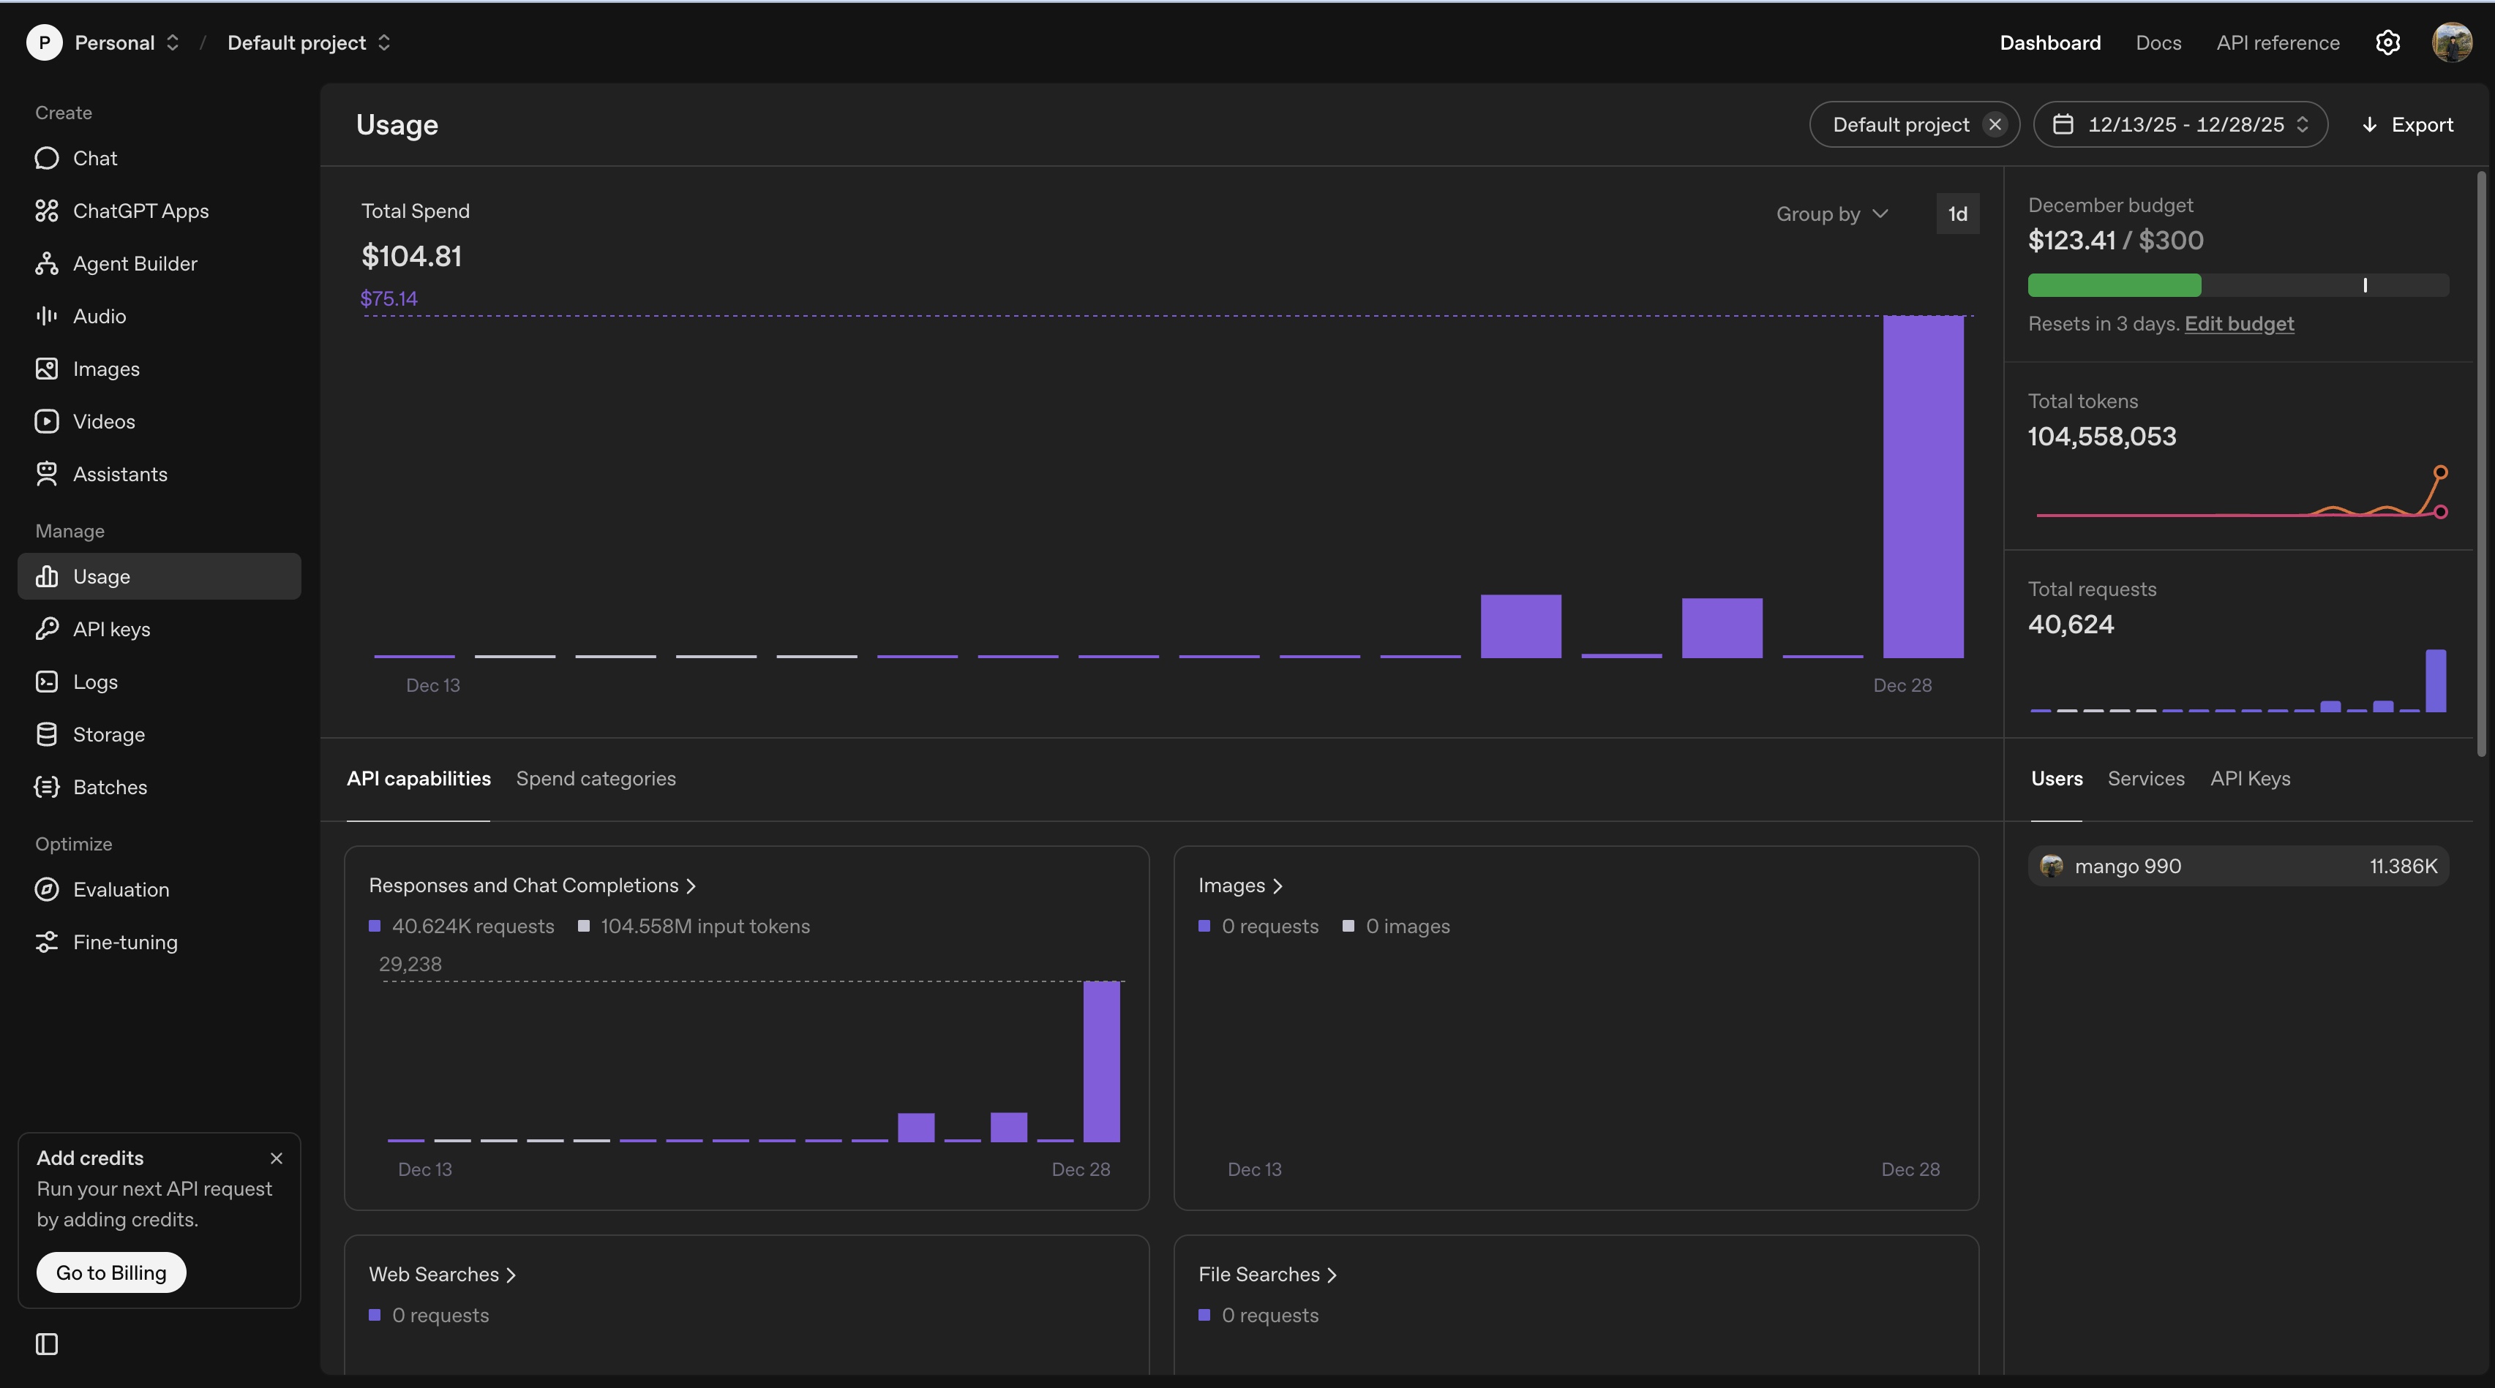This screenshot has width=2495, height=1388.
Task: Click the December budget progress bar
Action: pyautogui.click(x=2237, y=284)
